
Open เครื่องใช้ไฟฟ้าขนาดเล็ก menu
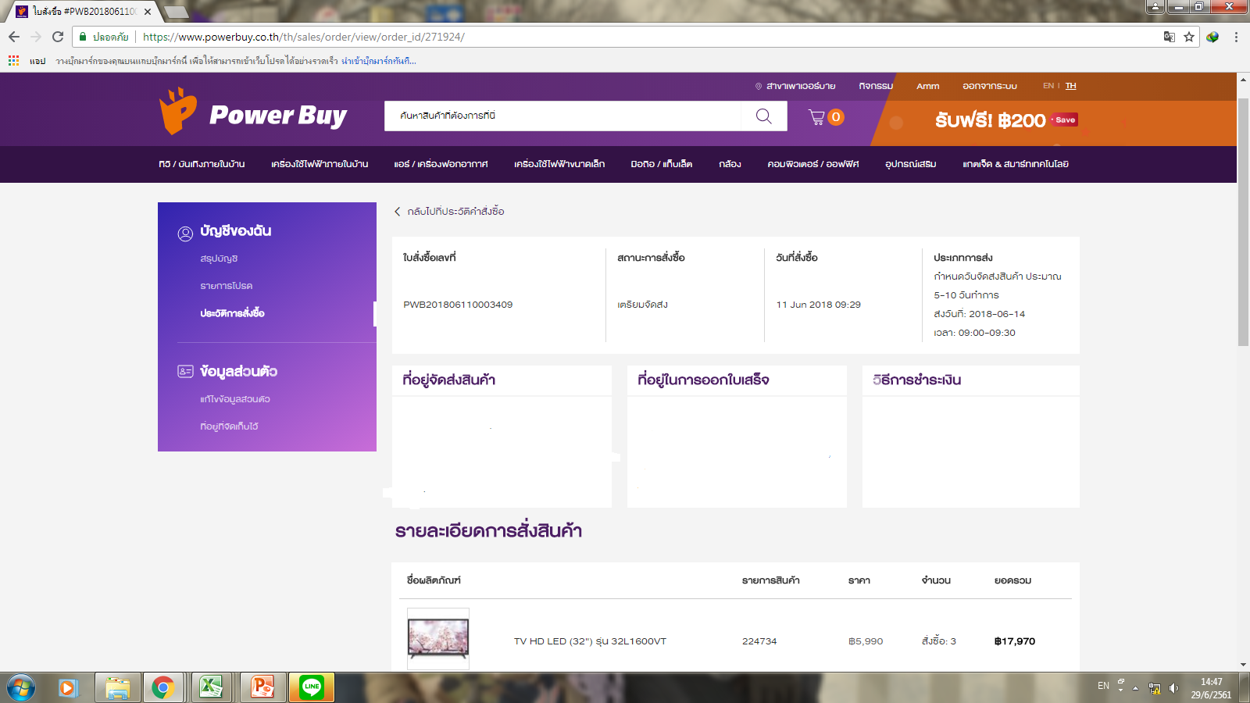click(x=559, y=164)
